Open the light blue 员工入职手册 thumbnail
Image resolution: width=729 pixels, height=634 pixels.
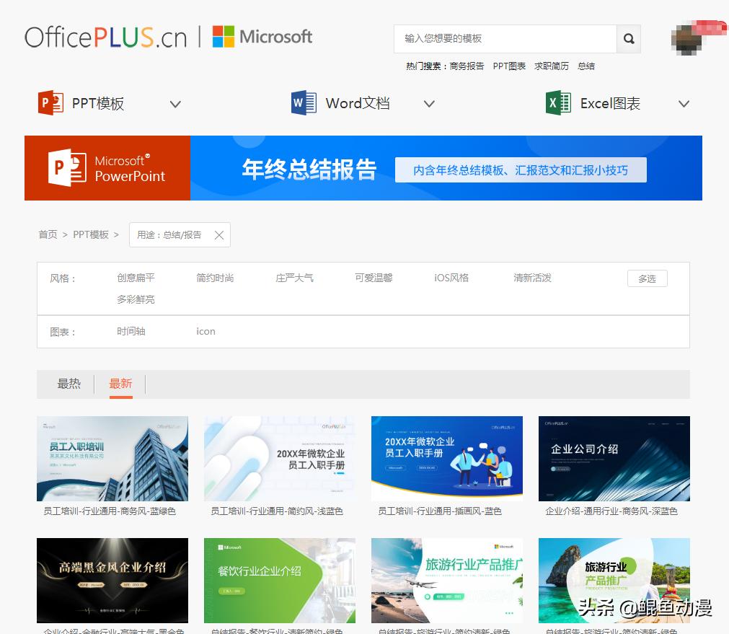(280, 459)
